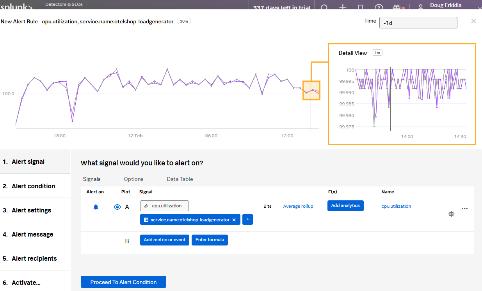
Task: Click the plus create icon in header
Action: (x=343, y=7)
